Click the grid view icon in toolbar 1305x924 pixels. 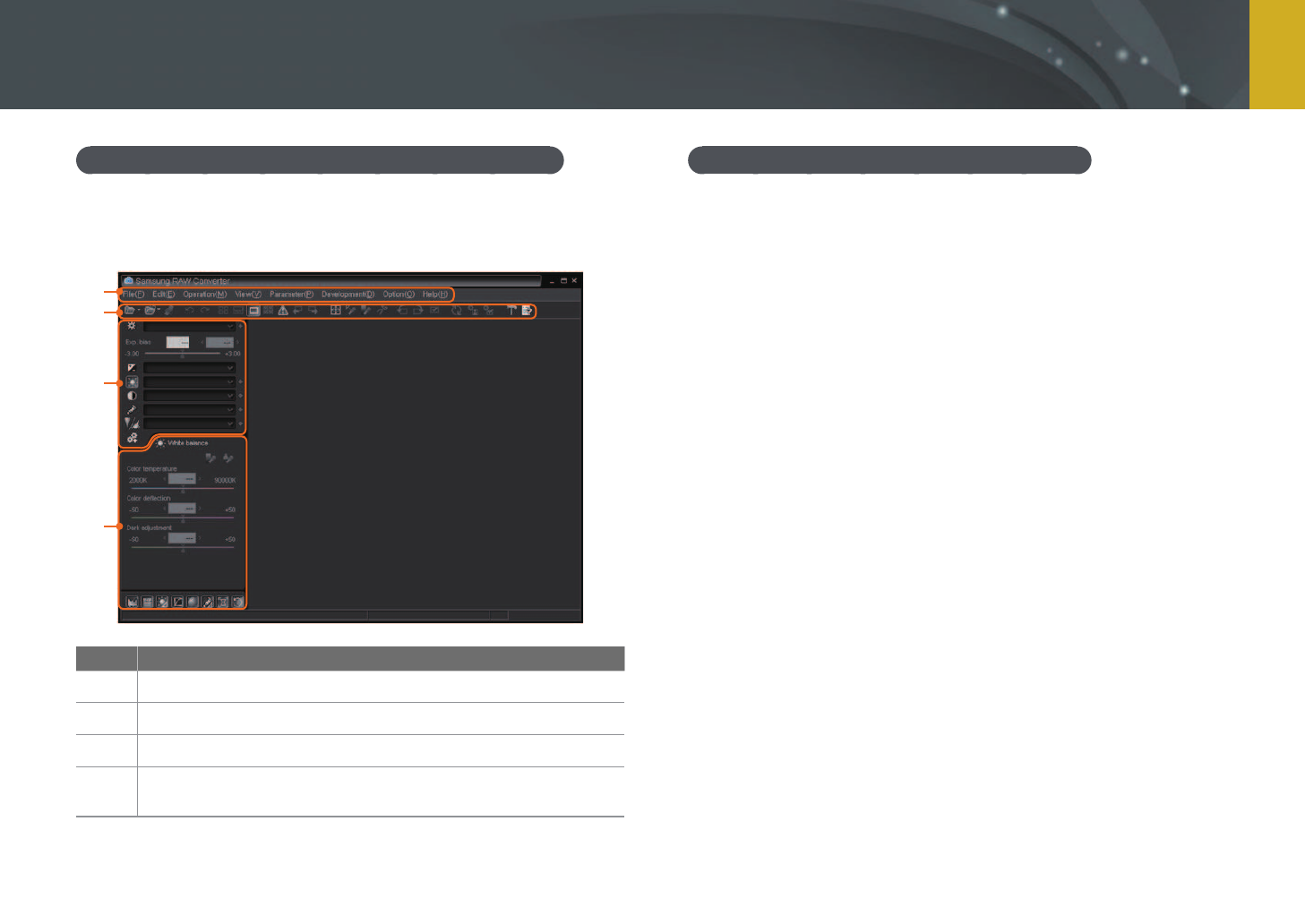pyautogui.click(x=335, y=311)
